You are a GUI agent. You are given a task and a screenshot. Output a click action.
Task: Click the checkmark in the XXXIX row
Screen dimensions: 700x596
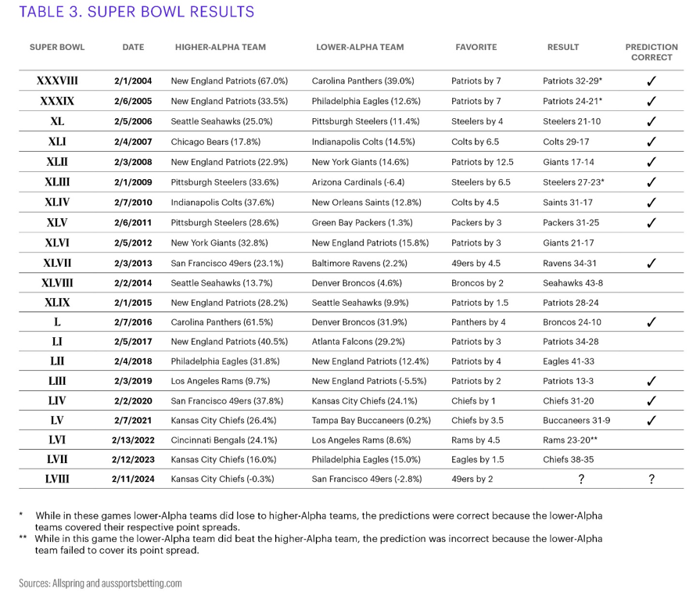tap(652, 101)
